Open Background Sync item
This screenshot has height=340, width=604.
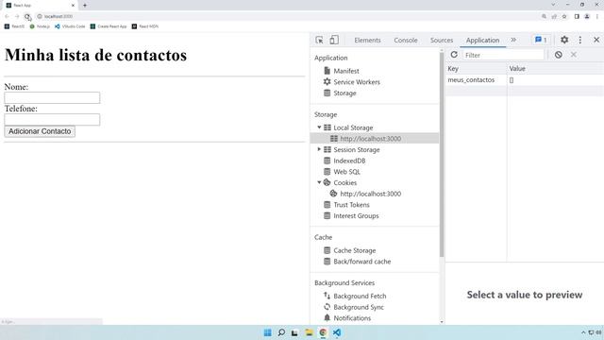[354, 307]
